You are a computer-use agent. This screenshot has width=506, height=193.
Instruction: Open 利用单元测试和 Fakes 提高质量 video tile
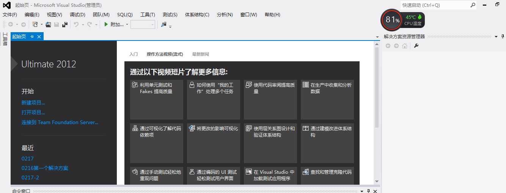(157, 100)
